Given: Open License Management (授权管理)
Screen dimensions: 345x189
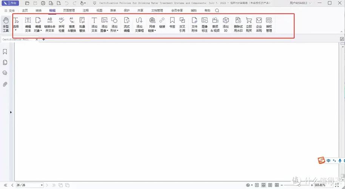Looking at the screenshot, I should (x=269, y=25).
